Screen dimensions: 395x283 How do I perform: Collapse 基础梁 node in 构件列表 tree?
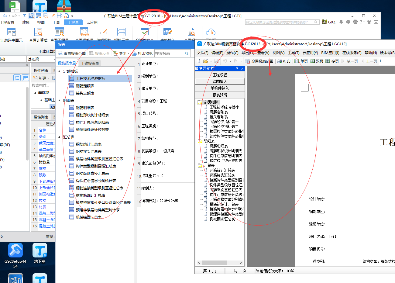tap(36, 92)
